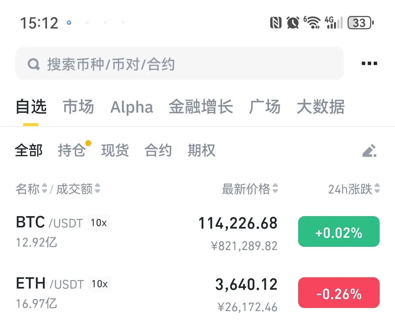Image resolution: width=395 pixels, height=324 pixels.
Task: Select the 合约 futures filter
Action: (158, 150)
